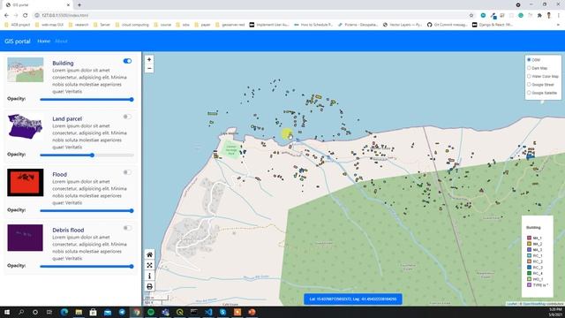Open the course bookmark folder
The width and height of the screenshot is (565, 318).
click(x=162, y=25)
